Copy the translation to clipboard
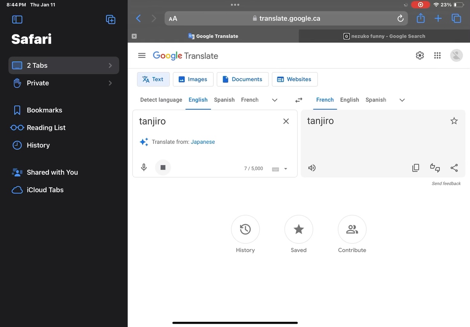 coord(416,168)
